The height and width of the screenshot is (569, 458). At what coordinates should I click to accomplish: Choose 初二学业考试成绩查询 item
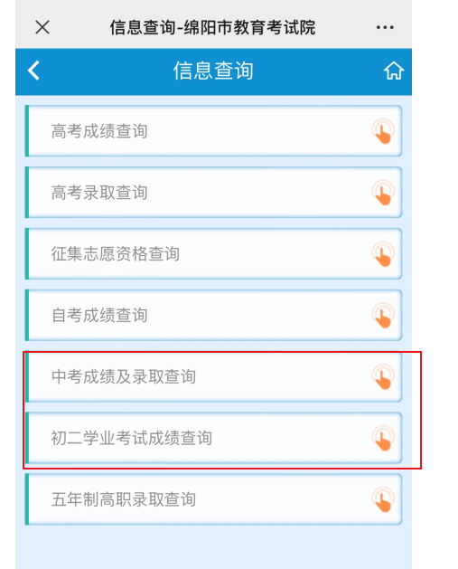pos(213,438)
